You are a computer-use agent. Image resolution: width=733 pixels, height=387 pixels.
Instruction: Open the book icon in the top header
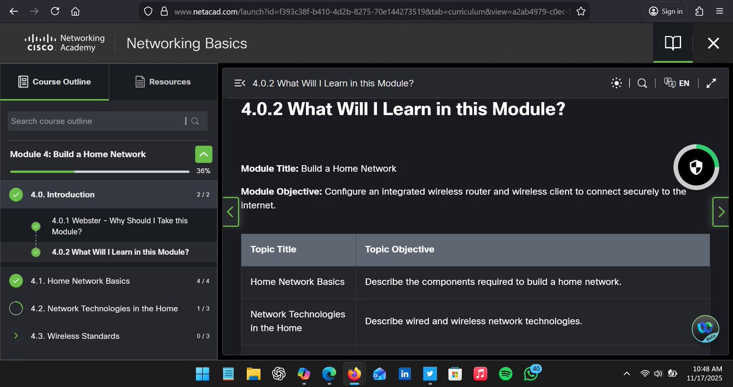pos(673,43)
